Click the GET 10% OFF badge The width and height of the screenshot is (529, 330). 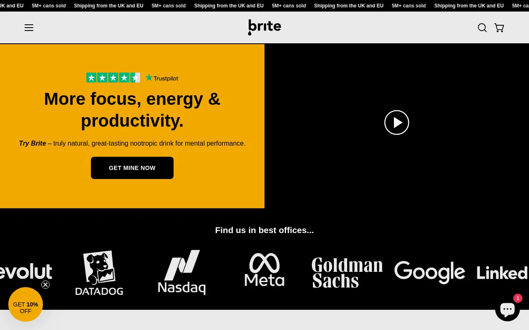[x=26, y=304]
